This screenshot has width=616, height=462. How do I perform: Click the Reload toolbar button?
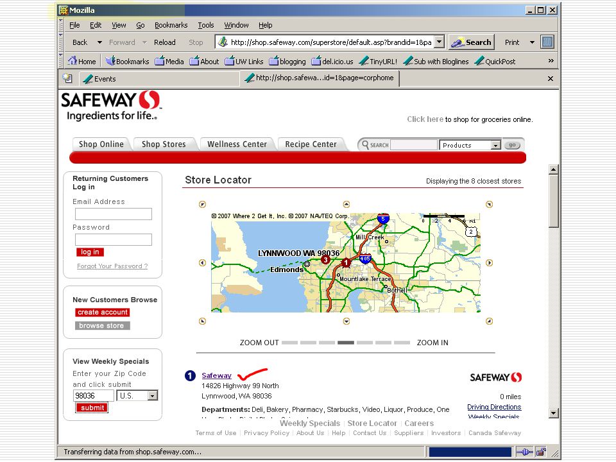pos(165,42)
